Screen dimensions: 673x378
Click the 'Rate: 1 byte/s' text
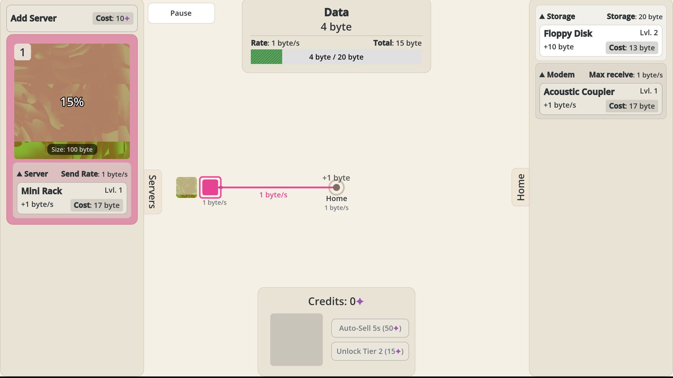[x=275, y=43]
